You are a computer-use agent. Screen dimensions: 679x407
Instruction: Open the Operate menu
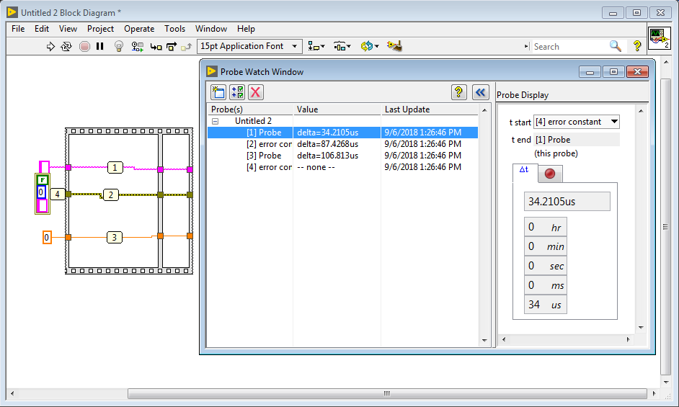click(139, 29)
